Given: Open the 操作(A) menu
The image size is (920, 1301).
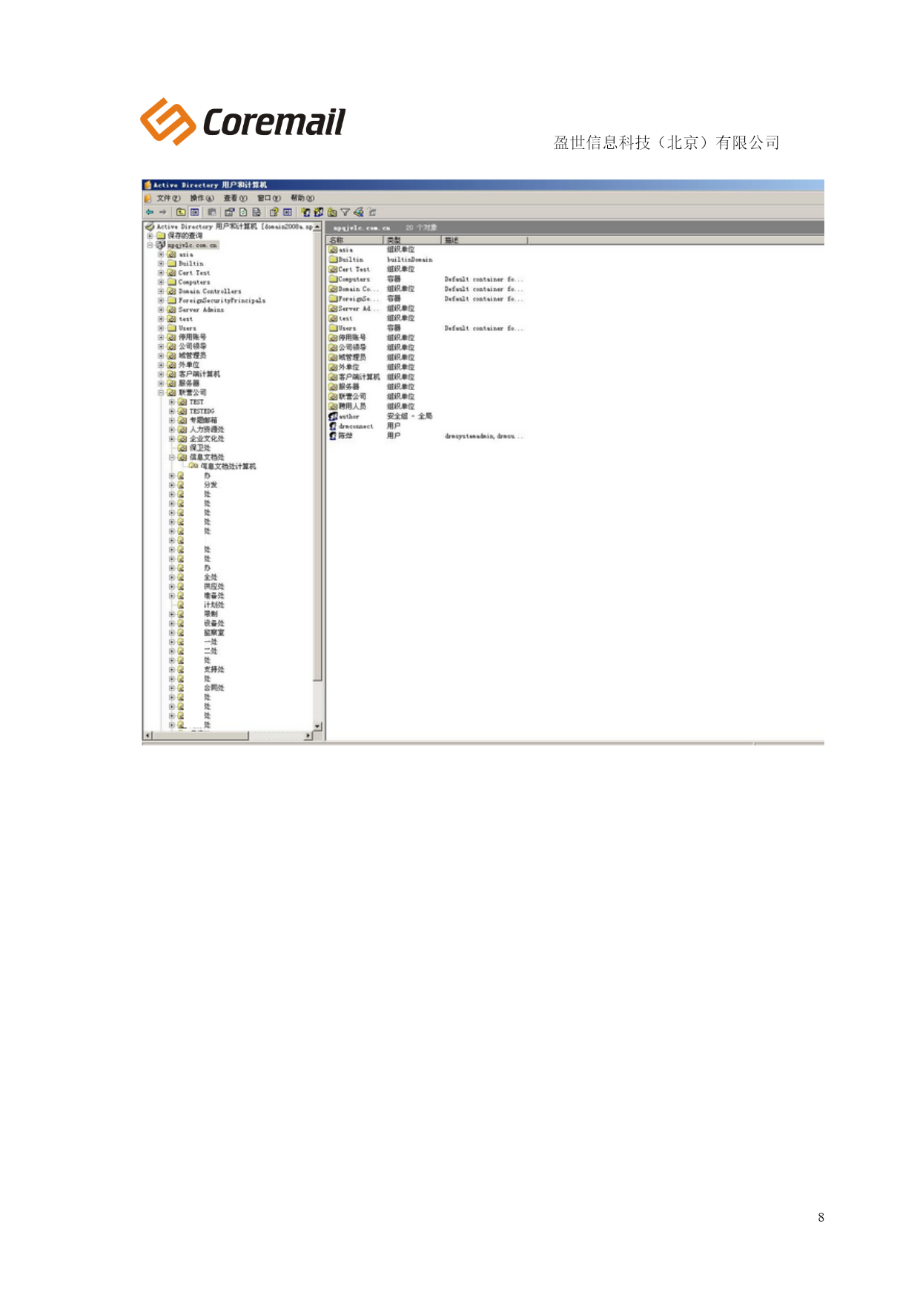Looking at the screenshot, I should pyautogui.click(x=202, y=198).
